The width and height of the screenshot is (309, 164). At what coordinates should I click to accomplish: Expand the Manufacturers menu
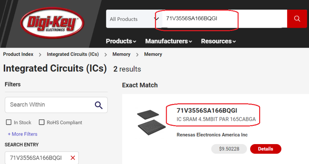point(168,41)
